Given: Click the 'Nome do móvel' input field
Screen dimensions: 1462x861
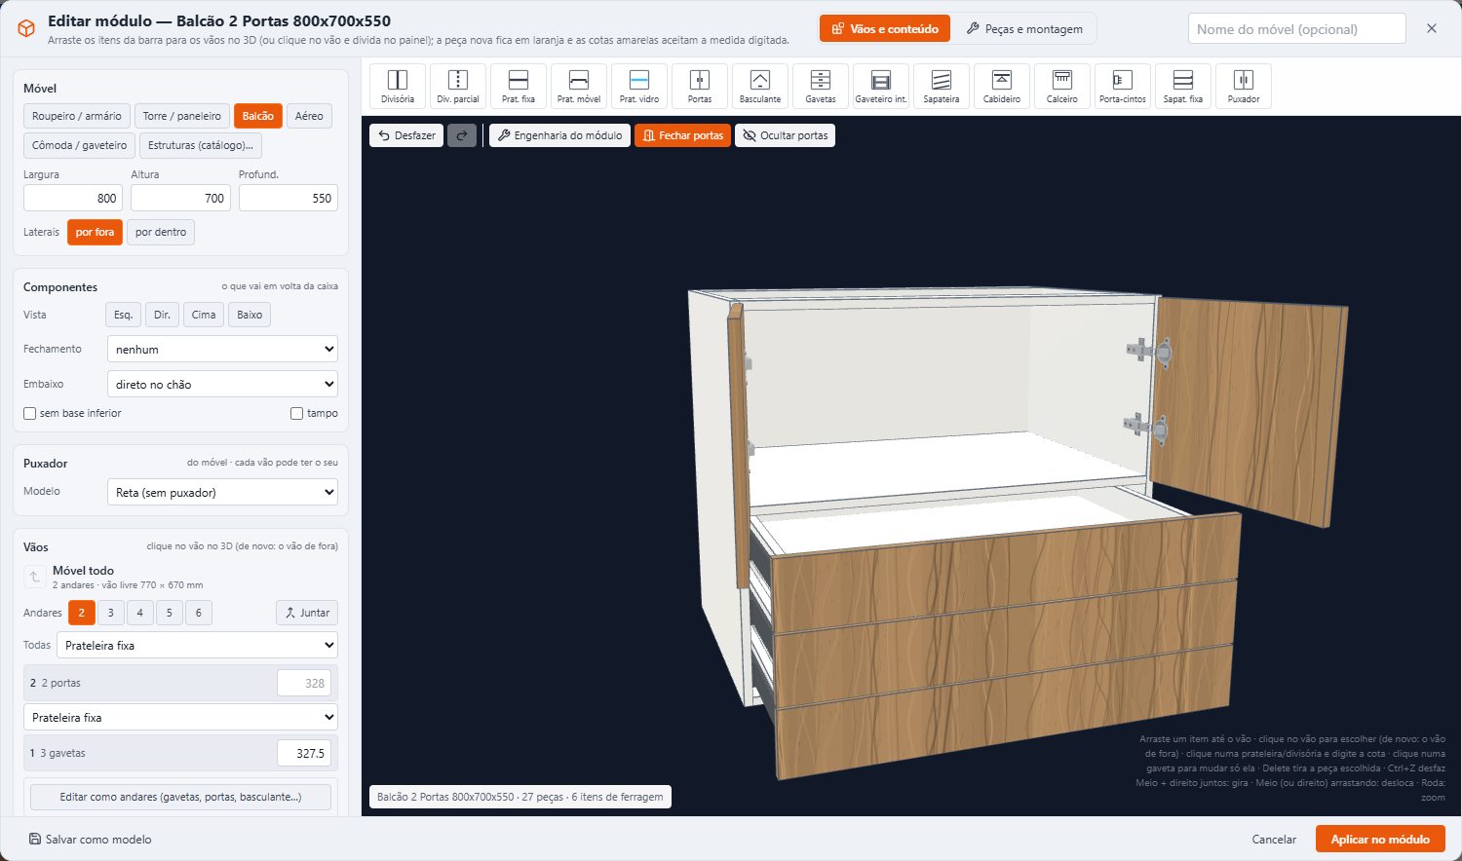Looking at the screenshot, I should (1296, 29).
